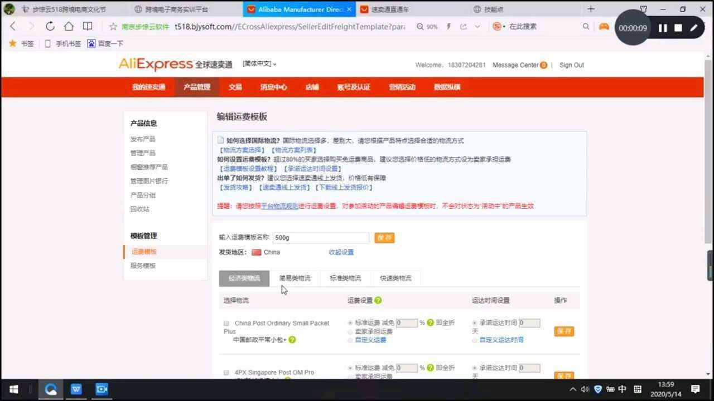Save the China Post row
The height and width of the screenshot is (401, 714).
point(564,331)
